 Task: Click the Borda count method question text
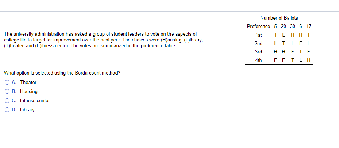tap(62, 73)
